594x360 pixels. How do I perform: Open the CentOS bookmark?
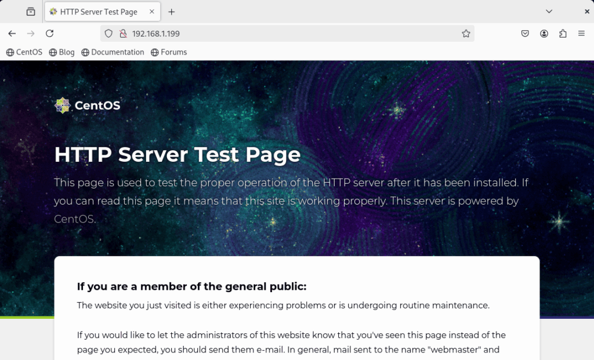click(x=24, y=52)
